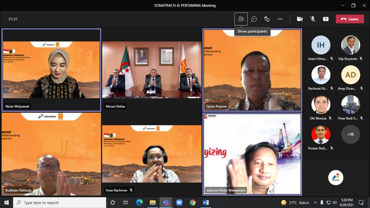The image size is (370, 208).
Task: Click Hisar Budi S... participant avatar
Action: pyautogui.click(x=350, y=104)
